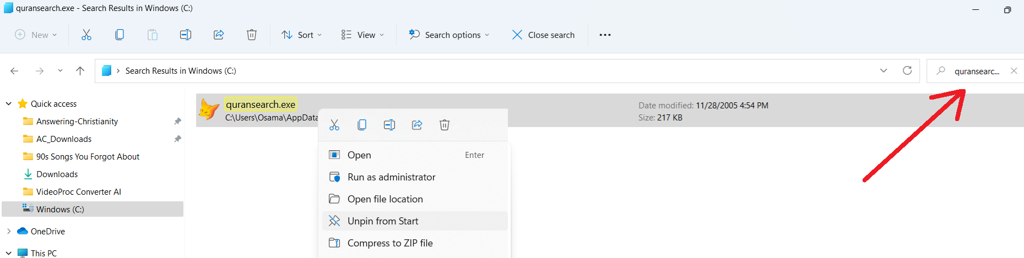The image size is (1024, 258).
Task: Choose Unpin from Start
Action: tap(414, 221)
